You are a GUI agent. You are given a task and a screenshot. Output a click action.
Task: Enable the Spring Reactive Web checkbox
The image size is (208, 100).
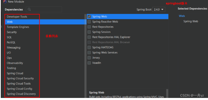(89, 22)
